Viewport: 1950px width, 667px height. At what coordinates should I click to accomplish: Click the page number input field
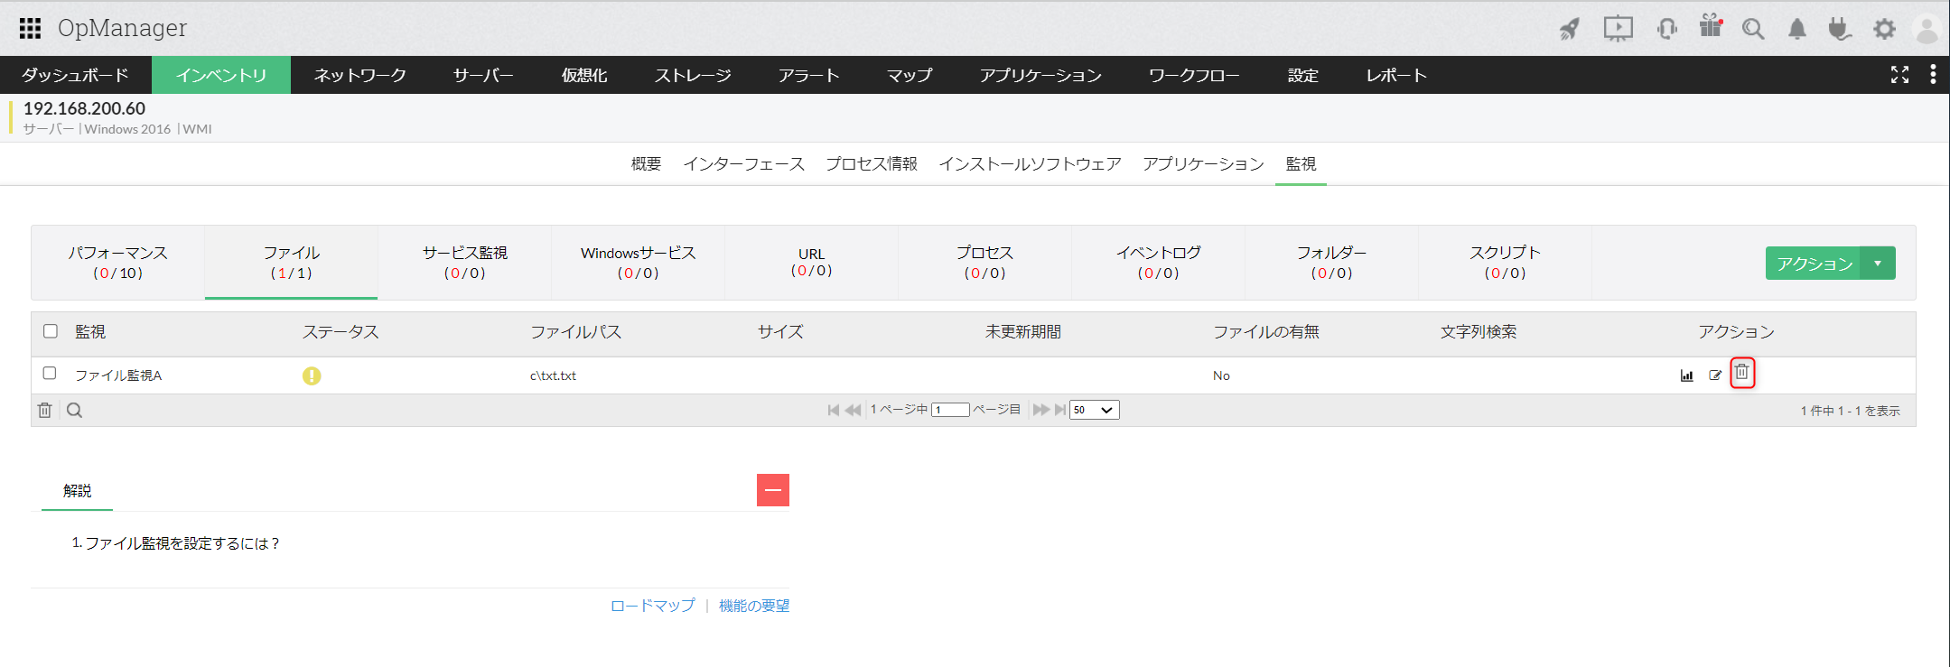tap(951, 410)
